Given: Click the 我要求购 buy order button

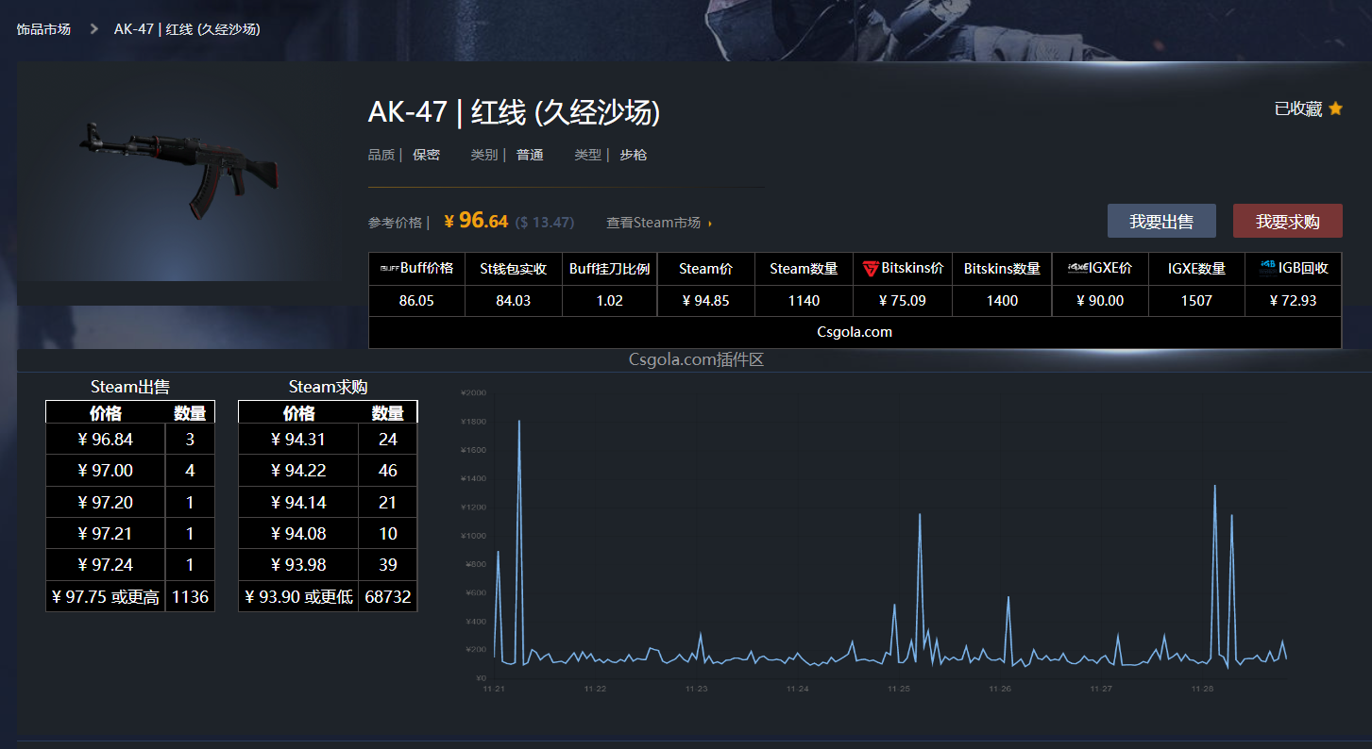Looking at the screenshot, I should click(x=1288, y=221).
